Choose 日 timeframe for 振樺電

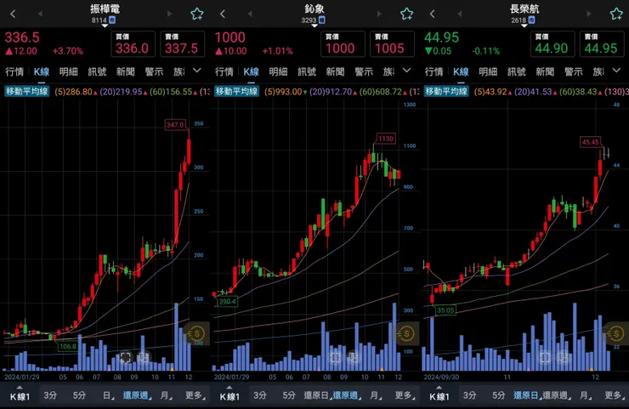pyautogui.click(x=107, y=395)
